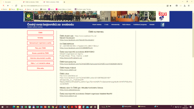Switch to the first ČSBS na internetu tab
This screenshot has width=194, height=109.
32,2
